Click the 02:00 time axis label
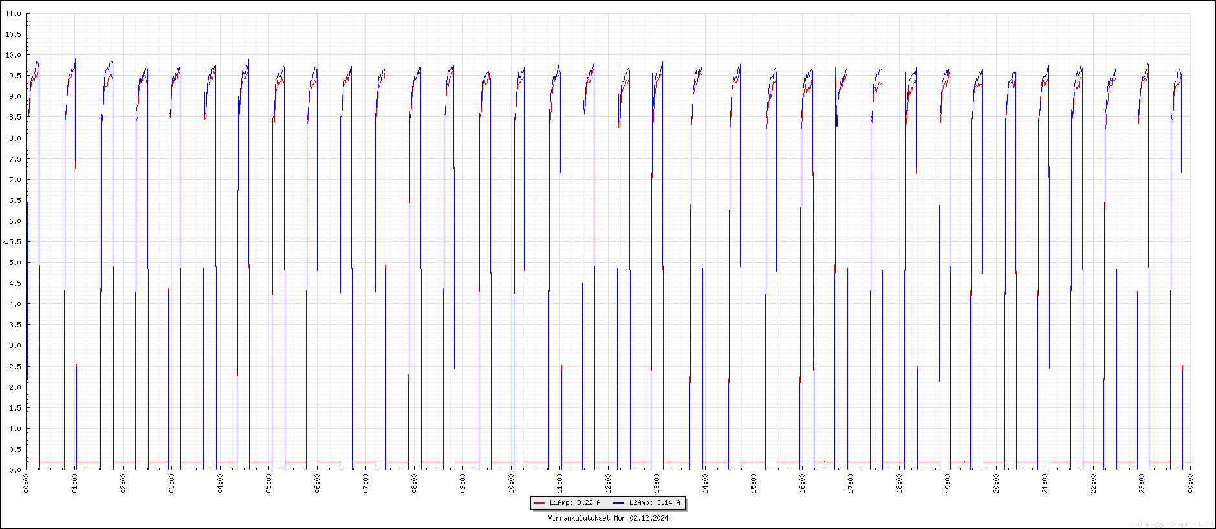The height and width of the screenshot is (529, 1216). (124, 484)
